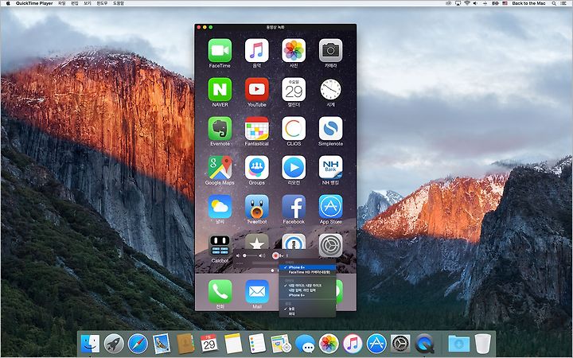The width and height of the screenshot is (573, 358).
Task: Tap the Calcbot app icon
Action: tap(220, 246)
